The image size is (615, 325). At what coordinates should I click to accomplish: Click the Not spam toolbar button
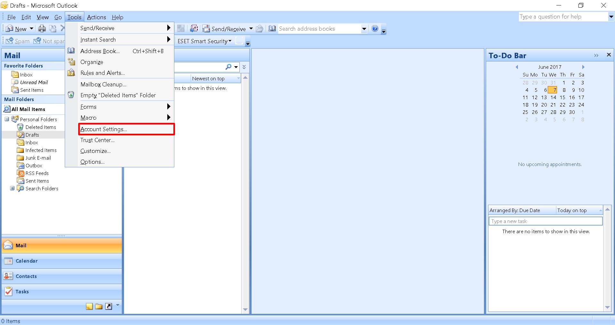tap(49, 41)
